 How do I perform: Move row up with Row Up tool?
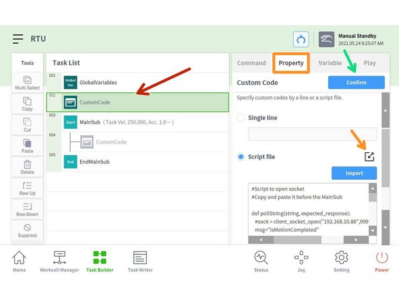[x=27, y=189]
